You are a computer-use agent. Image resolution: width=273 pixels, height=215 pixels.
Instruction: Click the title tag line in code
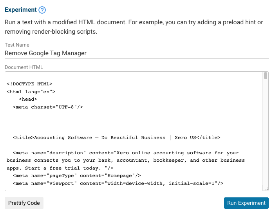[116, 137]
